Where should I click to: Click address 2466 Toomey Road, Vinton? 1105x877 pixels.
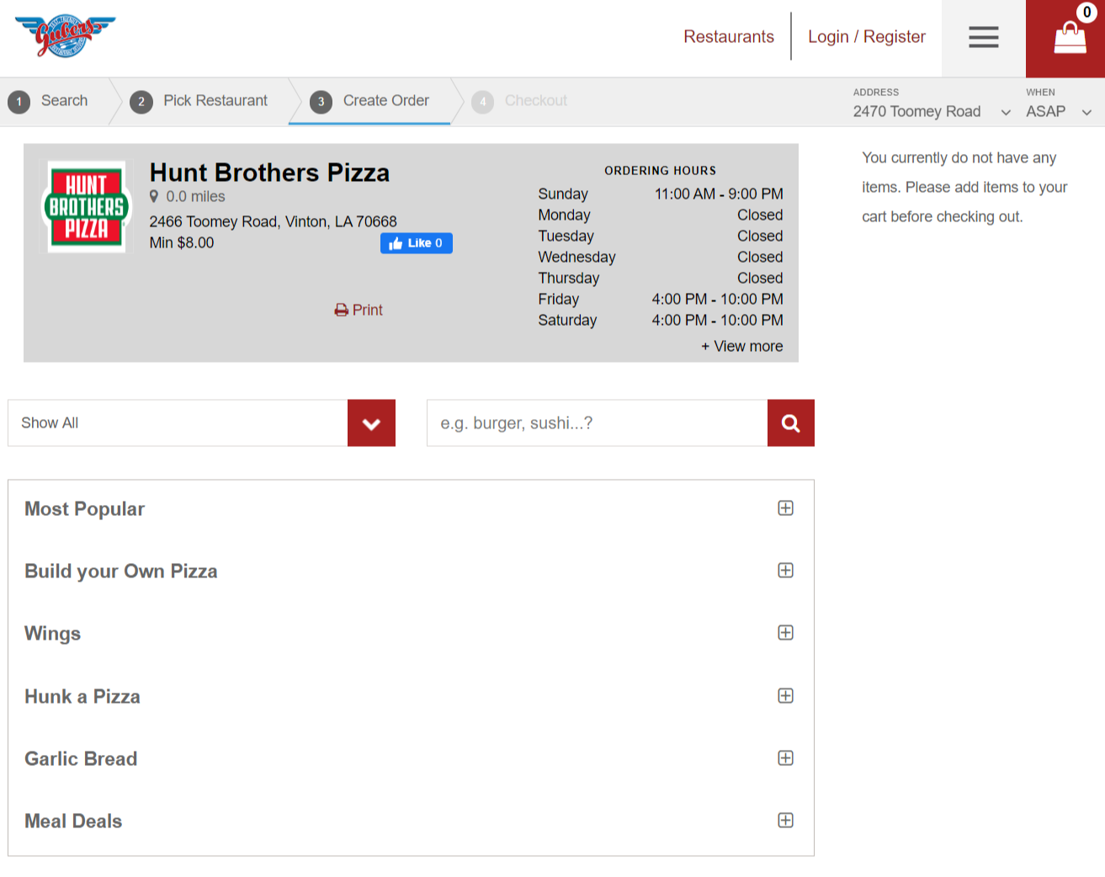273,221
